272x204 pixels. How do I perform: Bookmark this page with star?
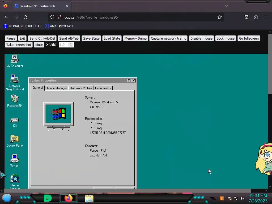(220, 17)
